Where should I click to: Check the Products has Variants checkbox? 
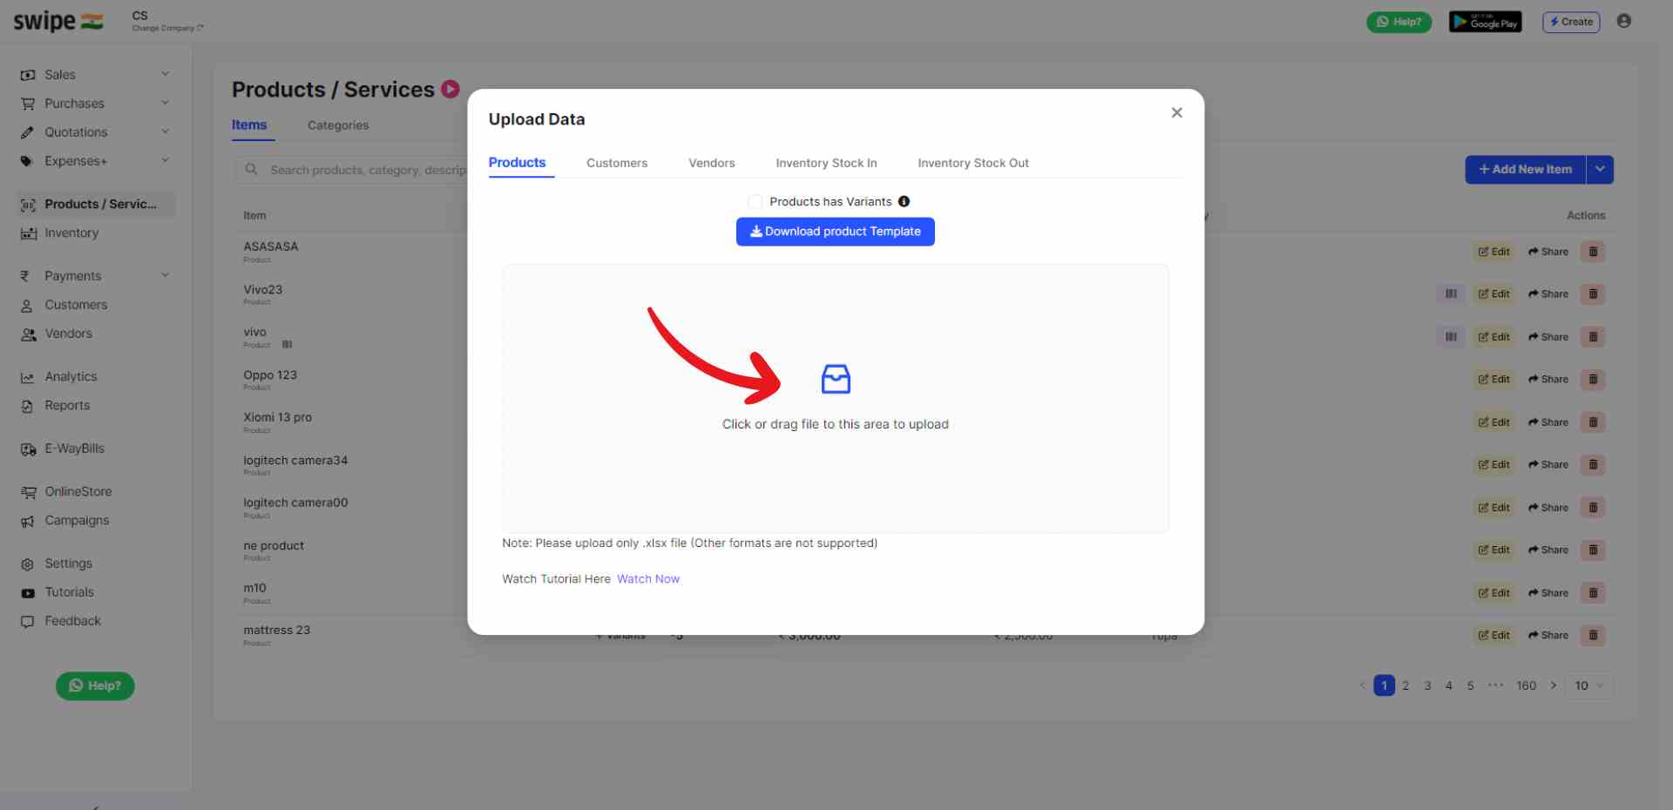coord(755,202)
